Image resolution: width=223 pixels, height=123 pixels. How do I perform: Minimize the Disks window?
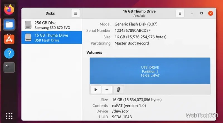192,13
